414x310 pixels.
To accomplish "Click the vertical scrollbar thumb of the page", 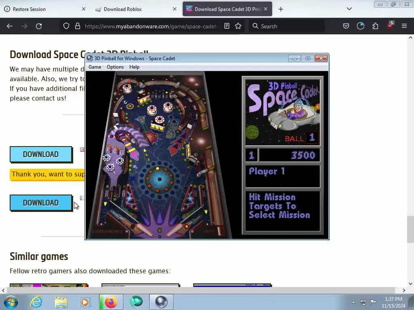I will (x=410, y=229).
